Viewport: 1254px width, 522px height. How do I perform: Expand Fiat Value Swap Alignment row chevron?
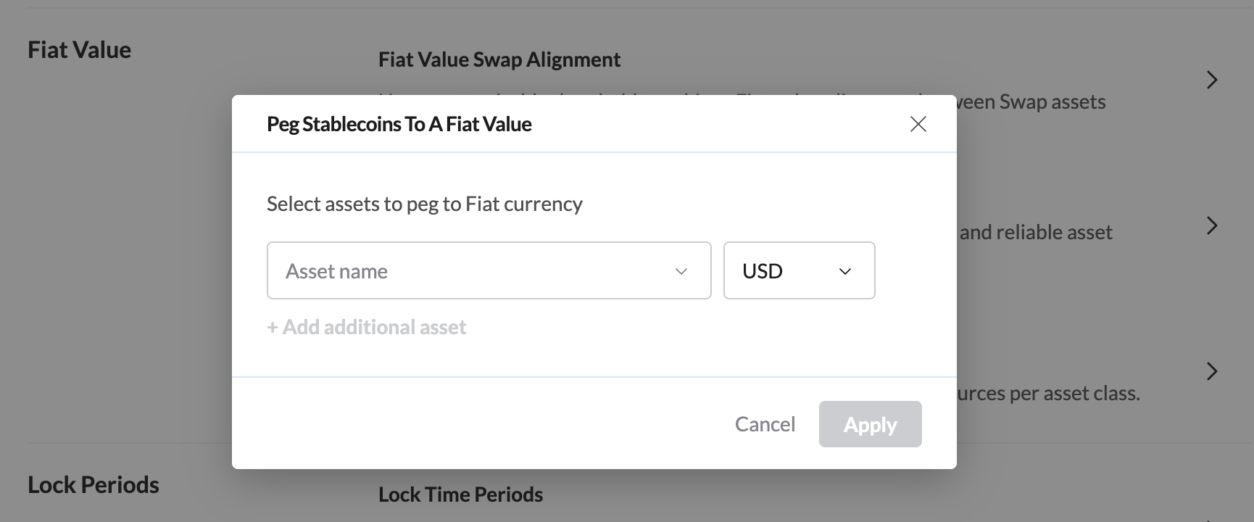1211,80
